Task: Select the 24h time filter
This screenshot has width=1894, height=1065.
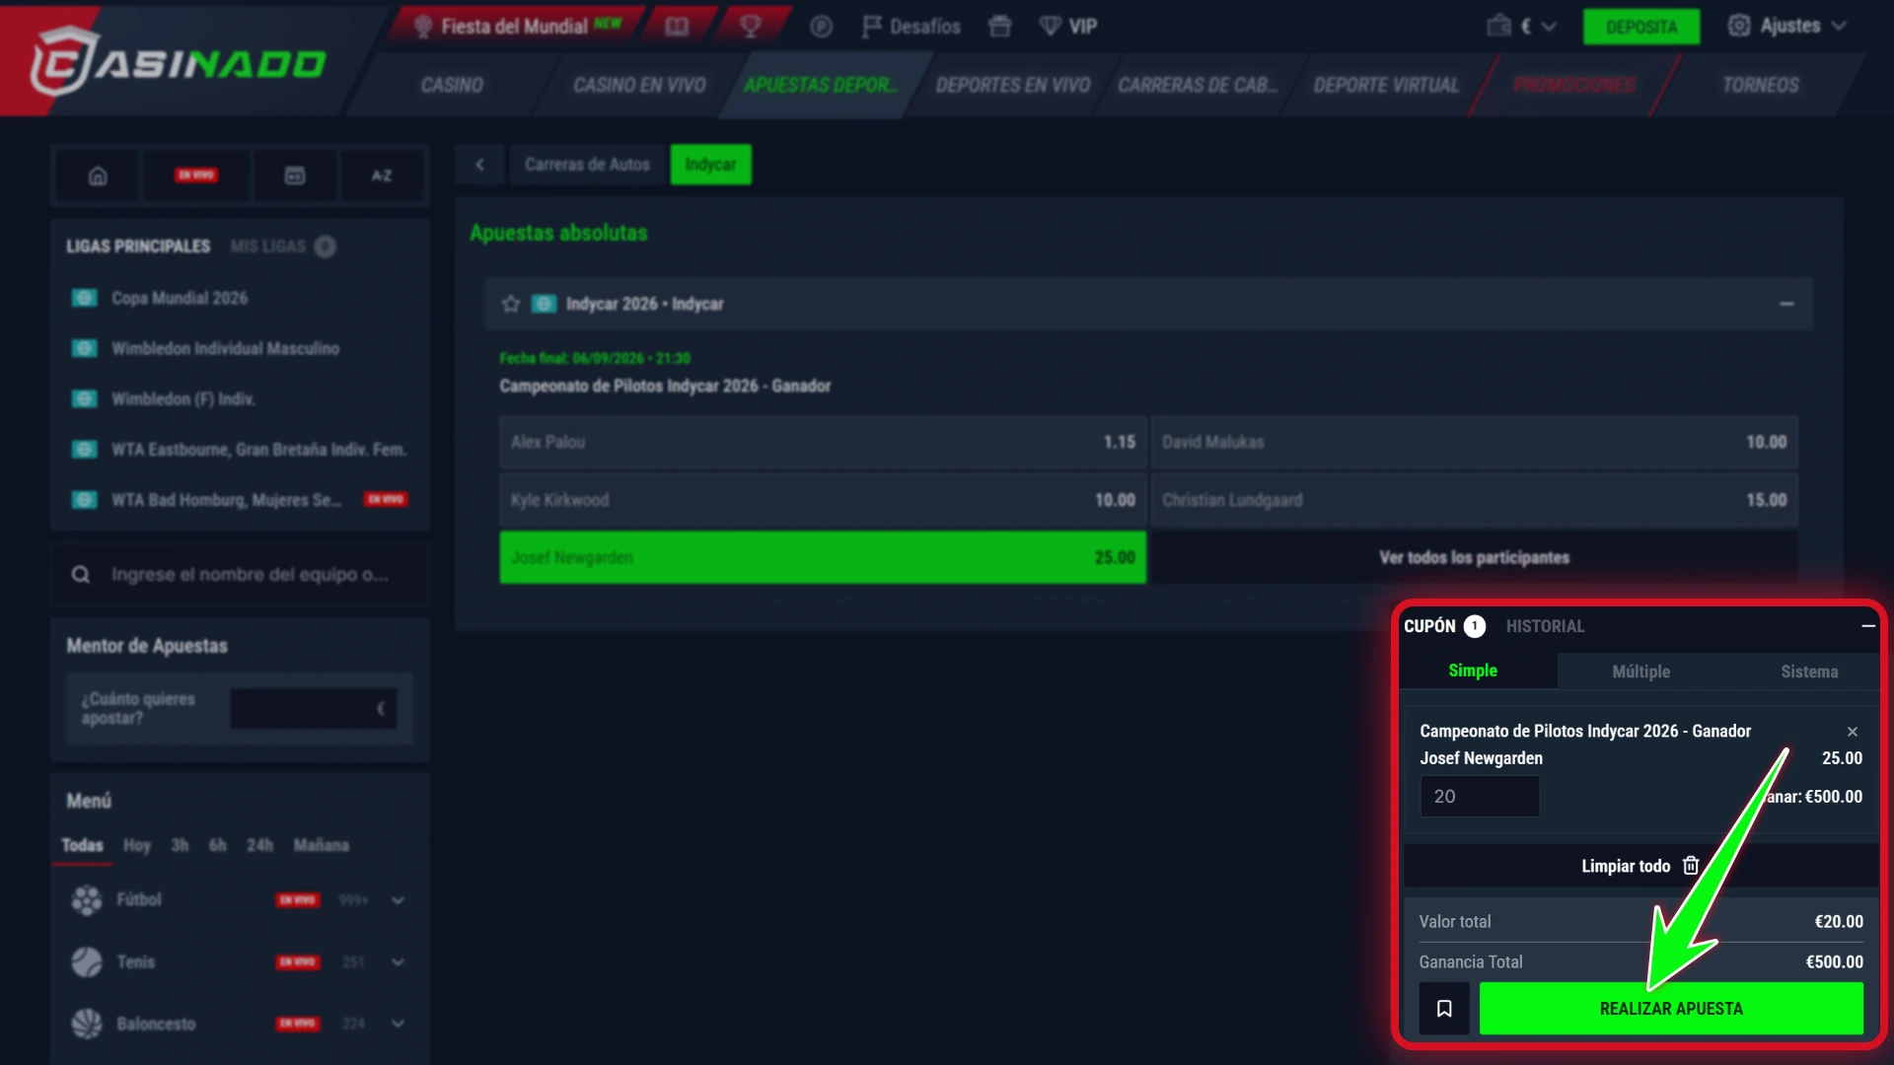Action: [x=259, y=845]
